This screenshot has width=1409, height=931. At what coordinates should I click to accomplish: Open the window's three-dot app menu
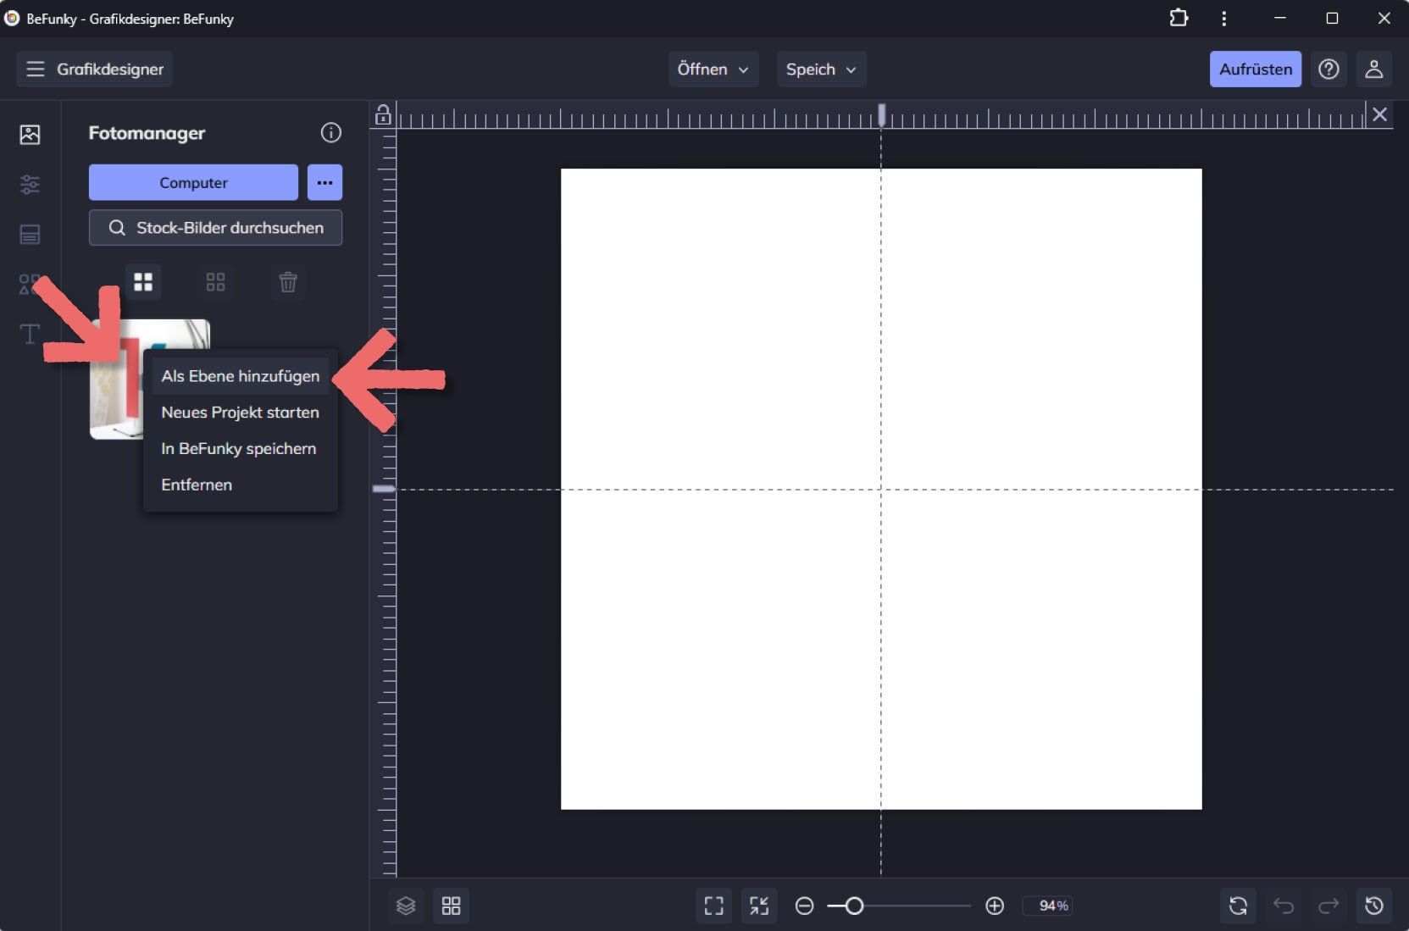coord(1223,18)
